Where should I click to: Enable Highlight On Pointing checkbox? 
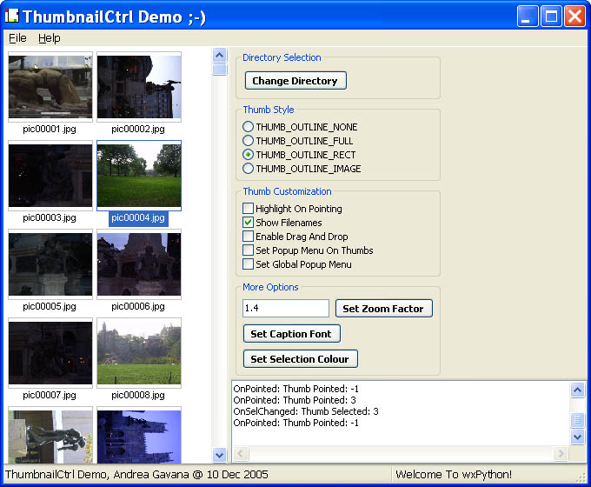tap(249, 209)
